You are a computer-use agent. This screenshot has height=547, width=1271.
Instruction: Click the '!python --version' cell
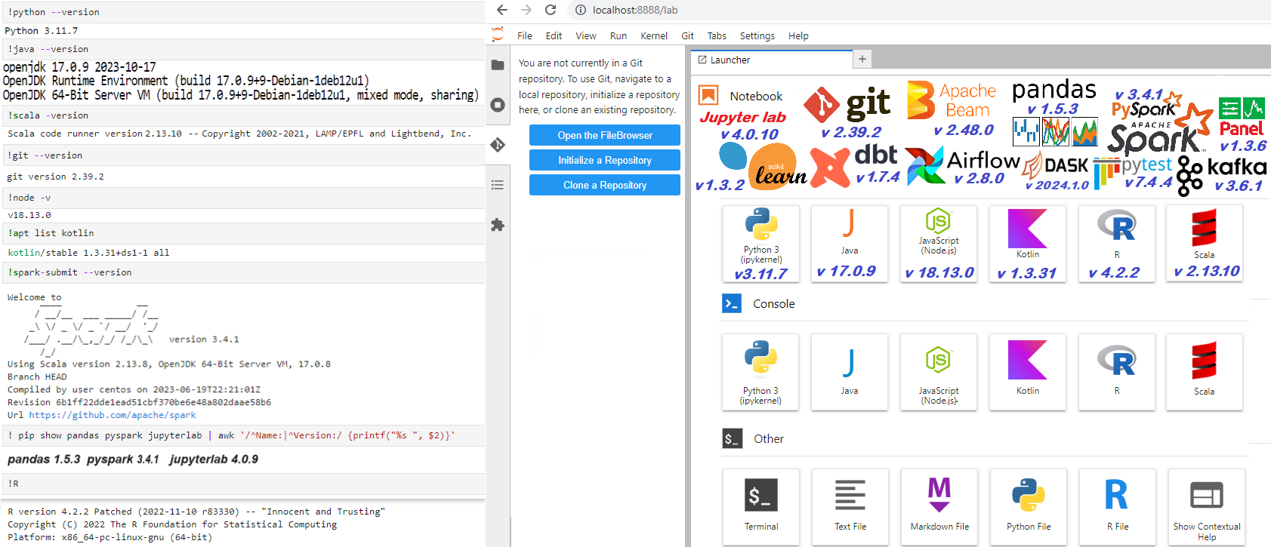pos(242,12)
